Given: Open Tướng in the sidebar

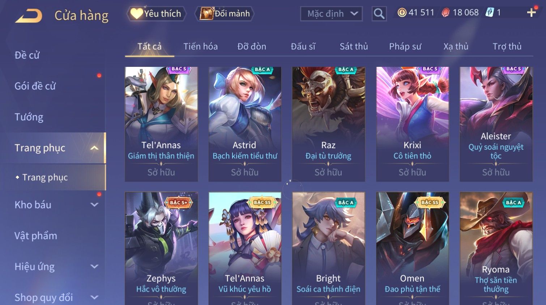Looking at the screenshot, I should click(x=29, y=117).
